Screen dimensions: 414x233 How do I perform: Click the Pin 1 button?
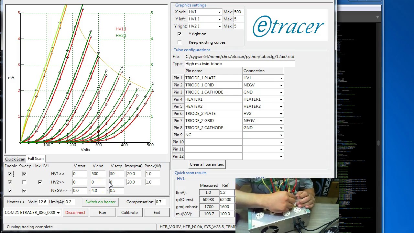click(178, 78)
